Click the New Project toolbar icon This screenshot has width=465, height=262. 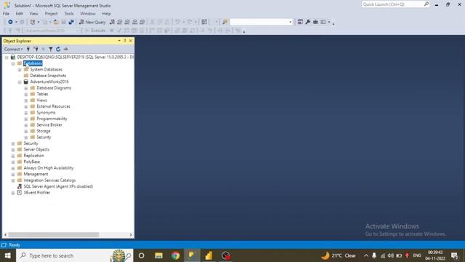(33, 22)
